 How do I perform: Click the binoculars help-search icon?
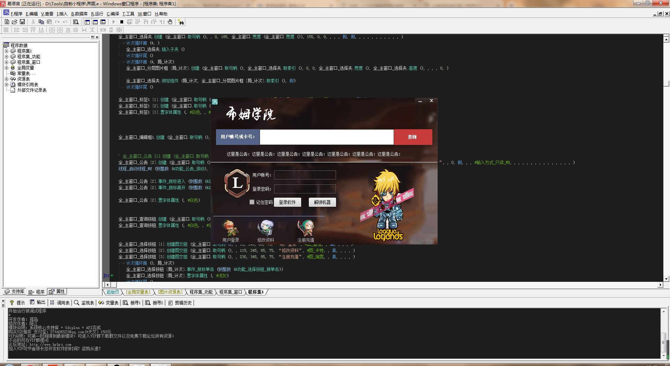tap(181, 22)
